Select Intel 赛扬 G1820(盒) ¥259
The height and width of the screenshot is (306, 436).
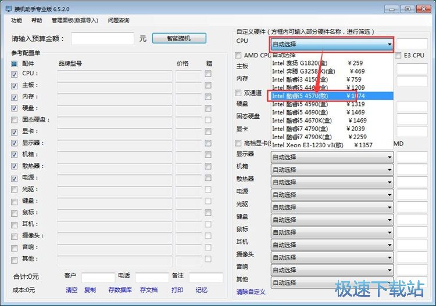point(332,63)
